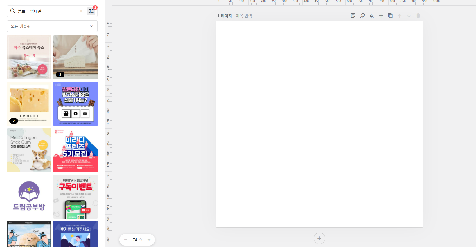Select the 미리디 프렌즈 5기모집 template
Screen dimensions: 476x247
pos(76,150)
